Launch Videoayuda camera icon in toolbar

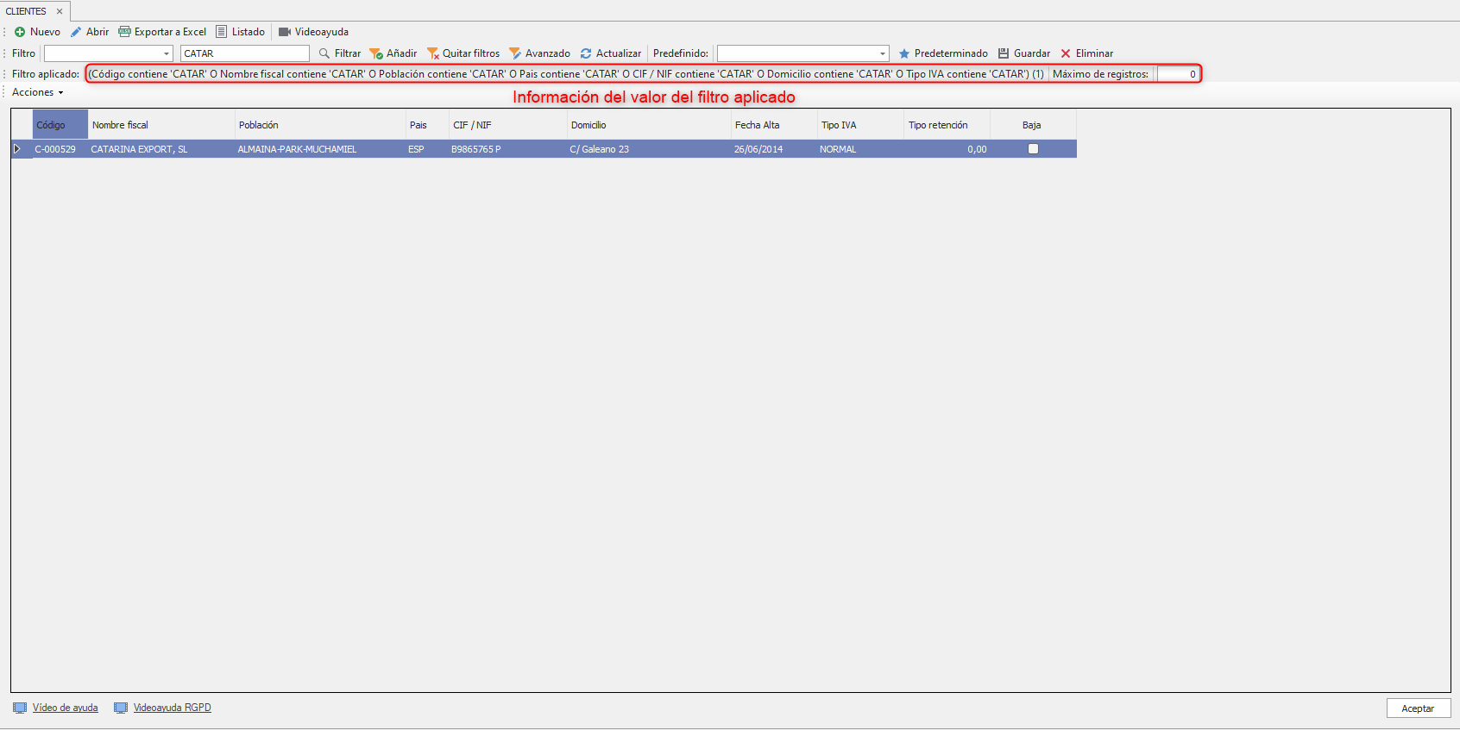click(x=284, y=32)
